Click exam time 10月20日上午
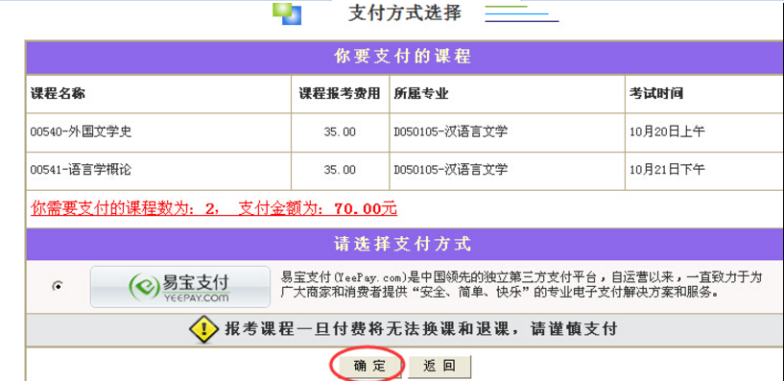 coord(667,132)
